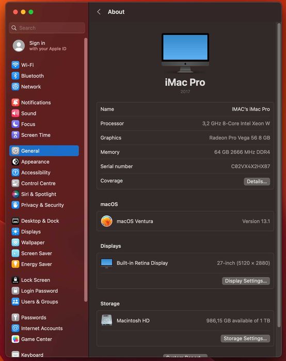
Task: Go back using the chevron beside About
Action: (x=99, y=12)
